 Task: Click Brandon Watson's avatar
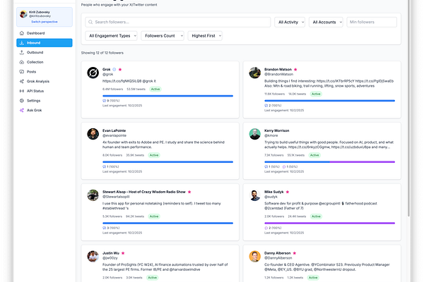coord(254,73)
